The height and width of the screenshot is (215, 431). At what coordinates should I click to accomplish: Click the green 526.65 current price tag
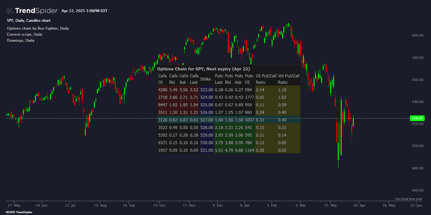click(417, 118)
